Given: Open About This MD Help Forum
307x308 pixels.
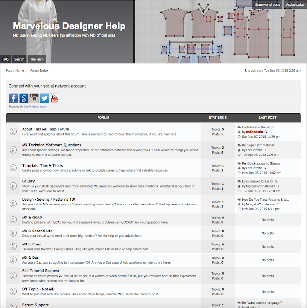Looking at the screenshot, I should point(46,129).
